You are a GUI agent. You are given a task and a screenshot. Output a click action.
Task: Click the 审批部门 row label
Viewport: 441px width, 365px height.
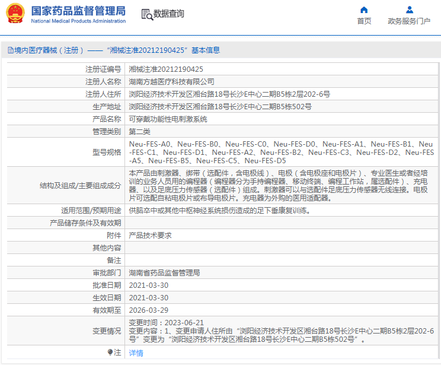pos(107,273)
